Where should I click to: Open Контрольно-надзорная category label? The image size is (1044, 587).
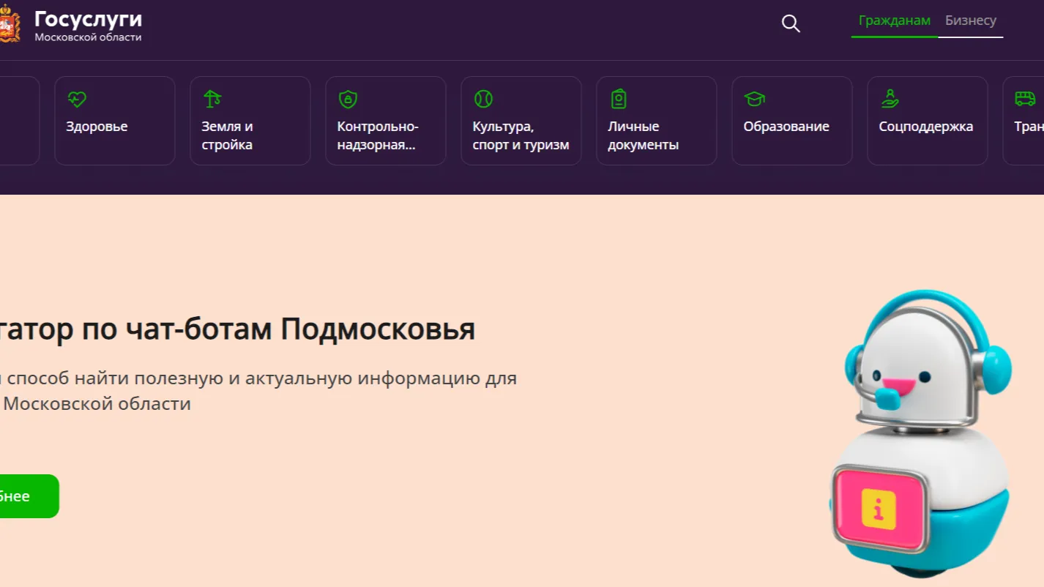pyautogui.click(x=378, y=135)
